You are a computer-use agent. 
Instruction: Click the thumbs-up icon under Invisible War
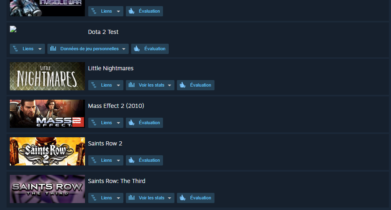132,11
